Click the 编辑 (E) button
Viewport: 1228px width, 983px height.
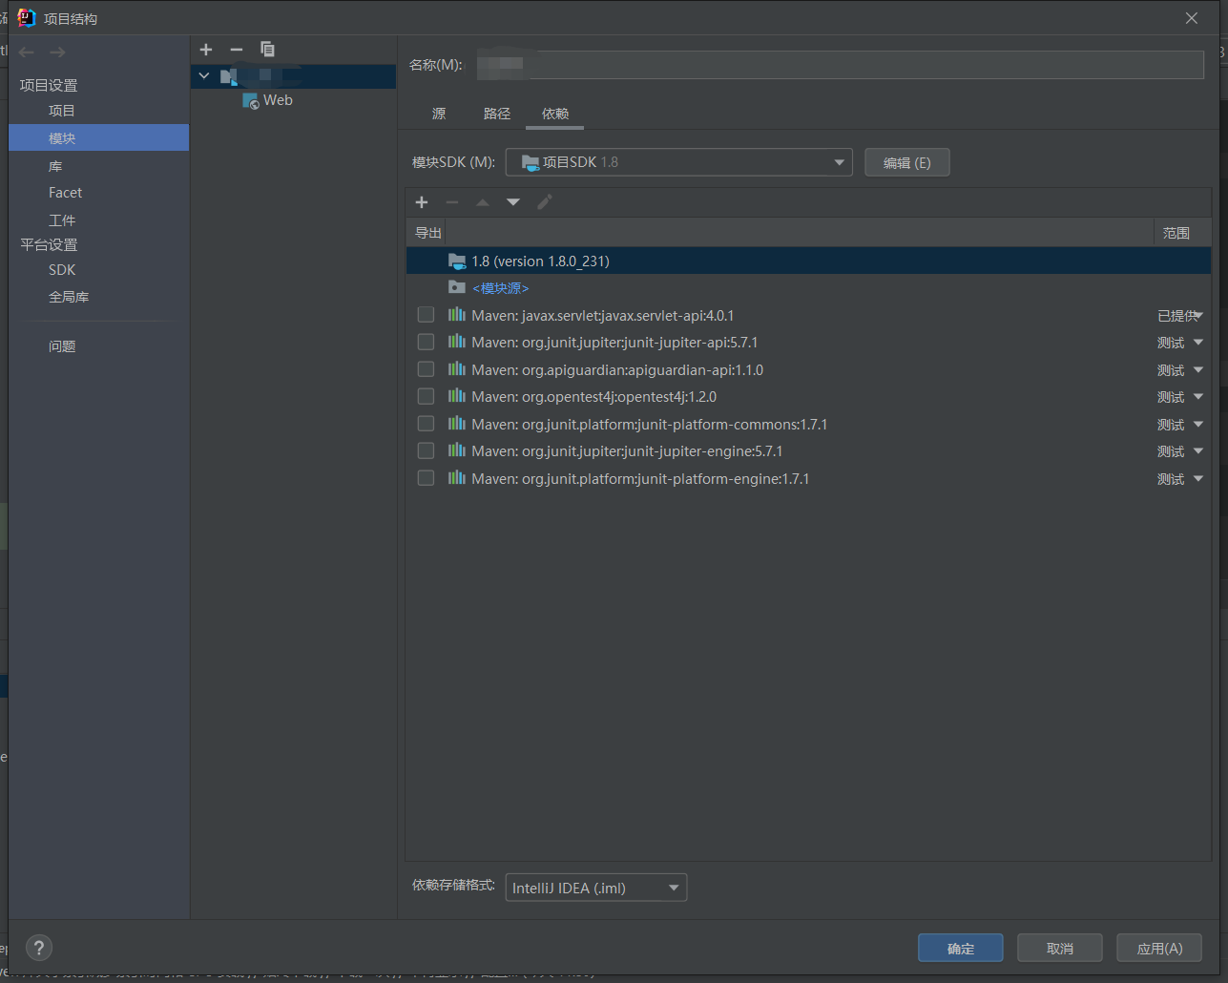coord(907,162)
